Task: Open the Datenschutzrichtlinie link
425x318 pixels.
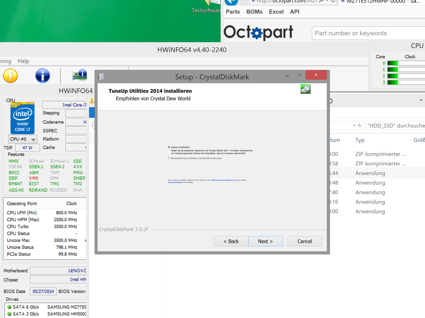Action: pyautogui.click(x=175, y=182)
